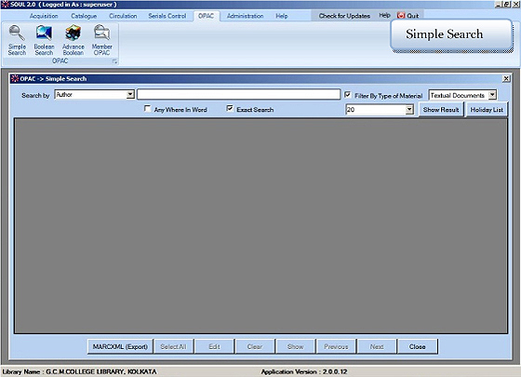This screenshot has width=521, height=377.
Task: Click the Show Result button
Action: point(441,110)
